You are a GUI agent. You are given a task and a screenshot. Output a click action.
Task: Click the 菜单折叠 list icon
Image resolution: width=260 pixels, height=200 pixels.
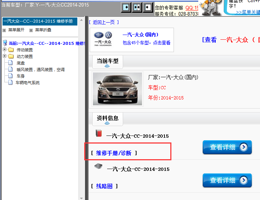(31, 30)
